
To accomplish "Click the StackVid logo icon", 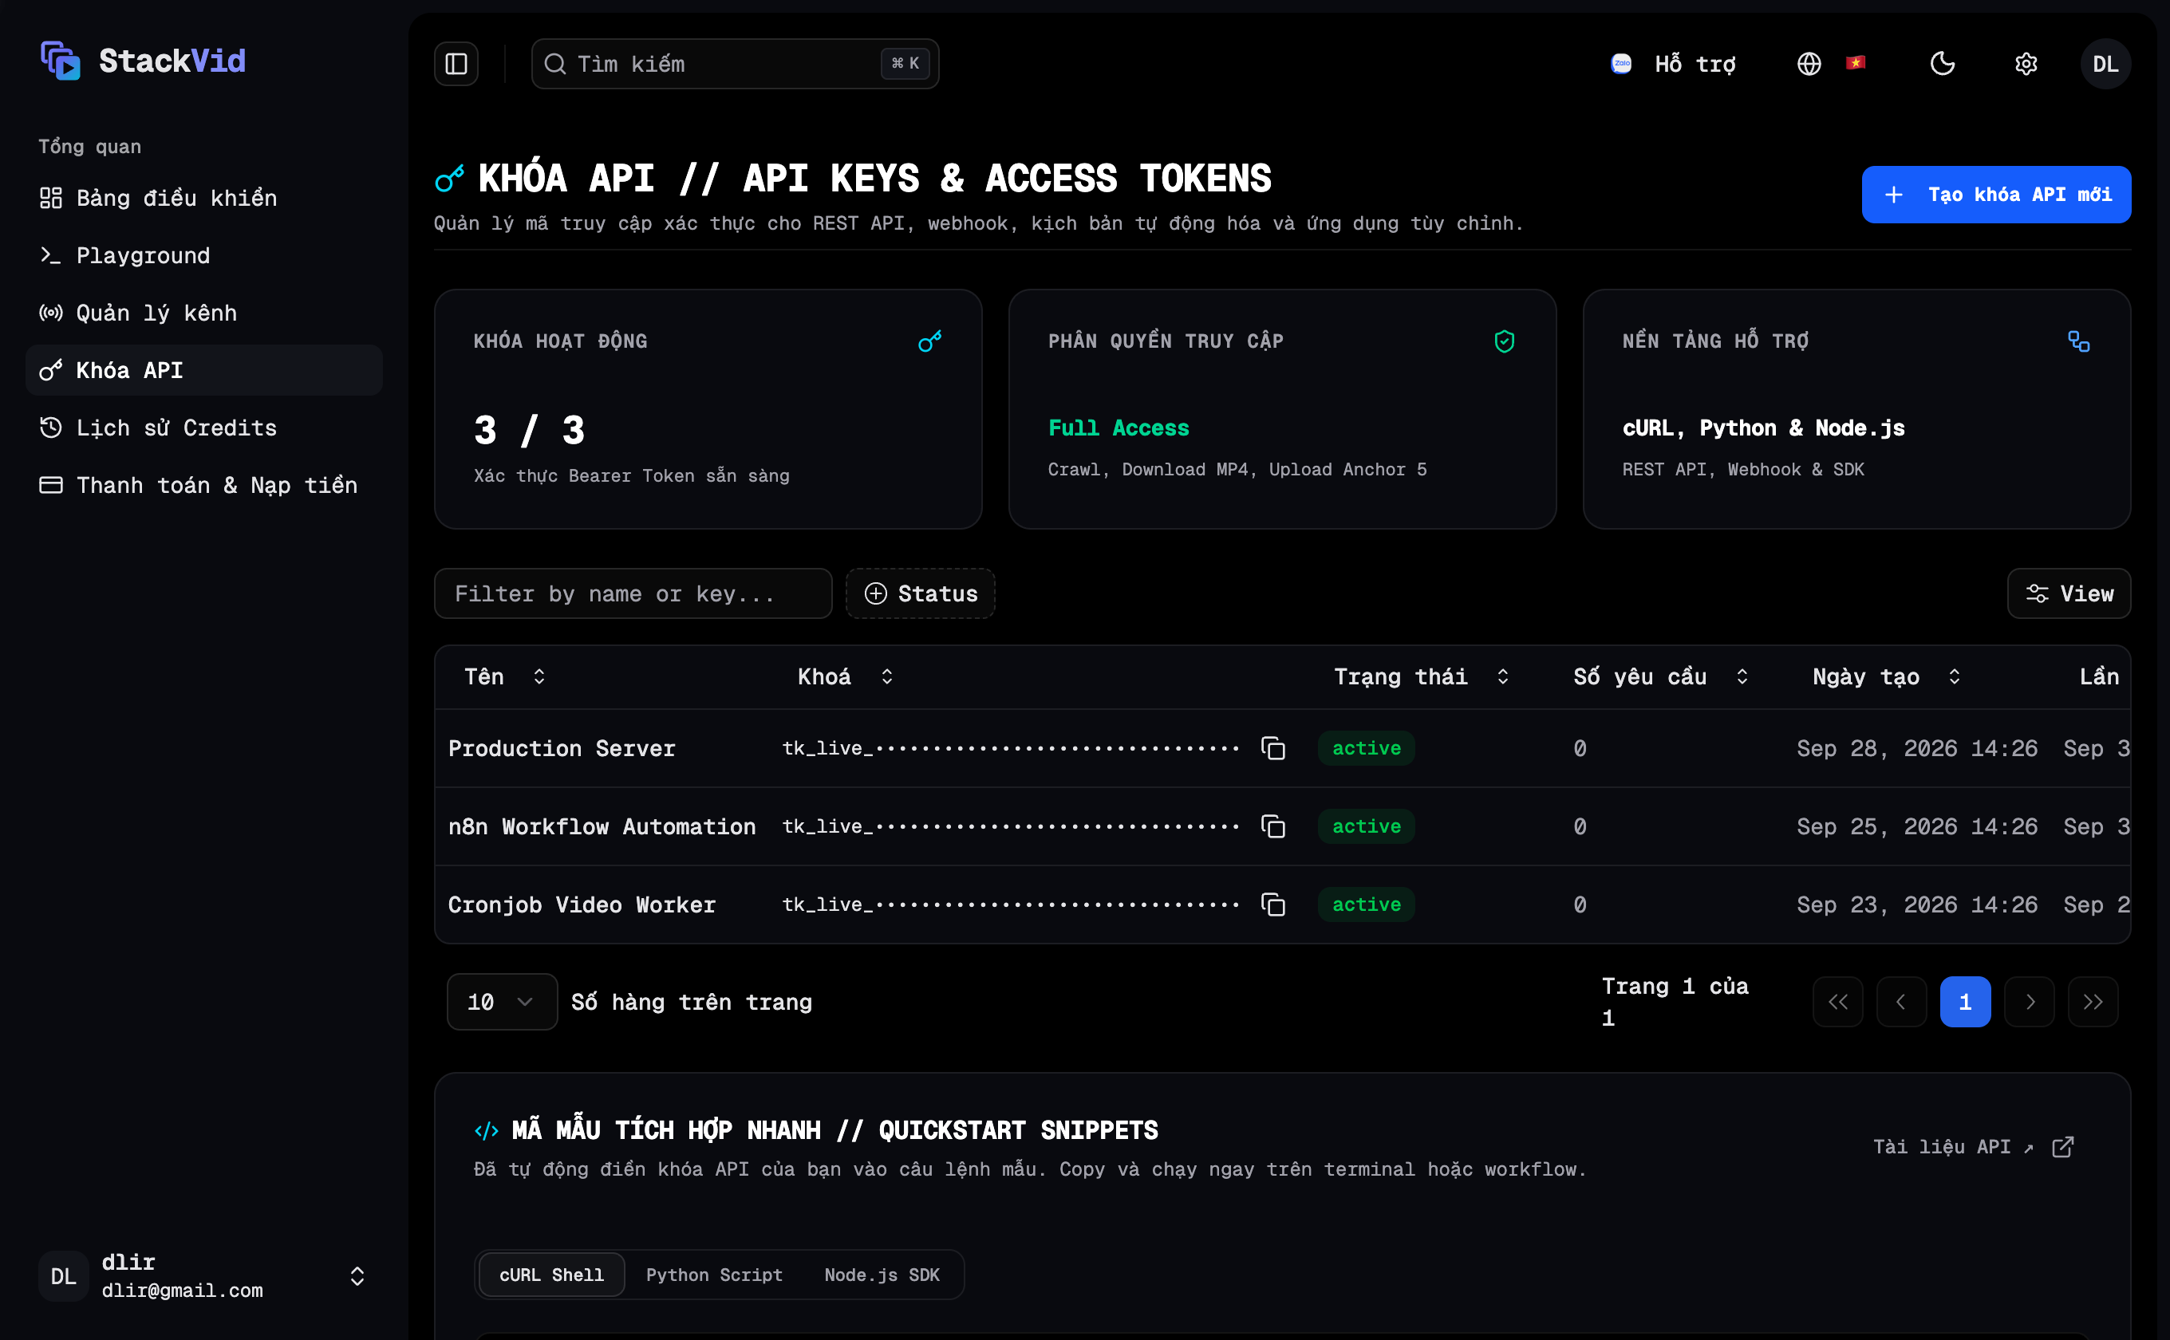I will 61,61.
